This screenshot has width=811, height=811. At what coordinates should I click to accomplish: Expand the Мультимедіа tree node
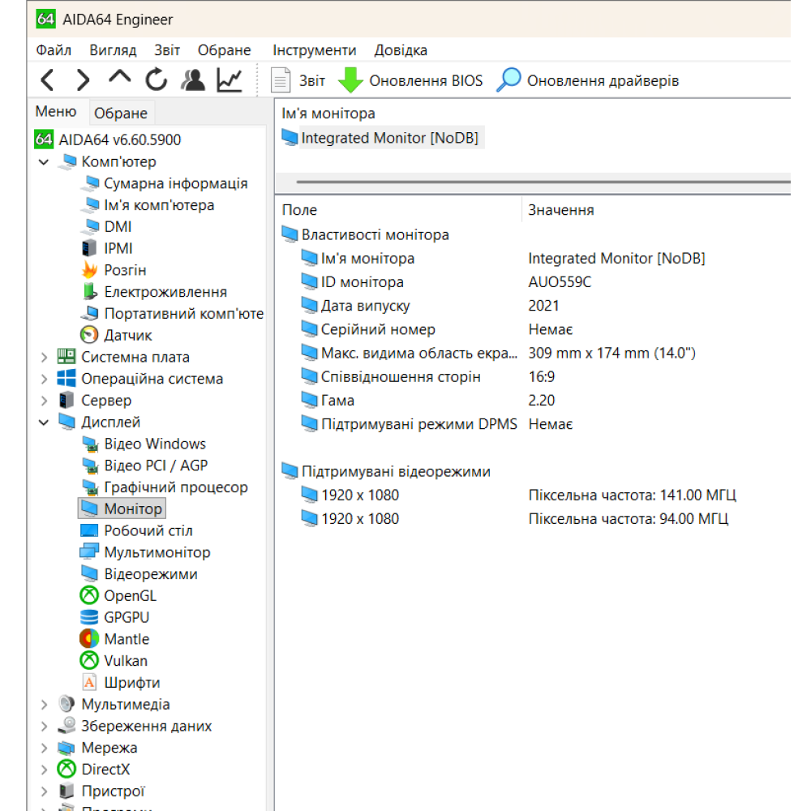tap(44, 705)
